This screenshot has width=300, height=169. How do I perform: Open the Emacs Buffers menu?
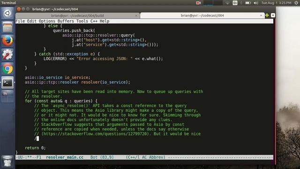(x=66, y=21)
